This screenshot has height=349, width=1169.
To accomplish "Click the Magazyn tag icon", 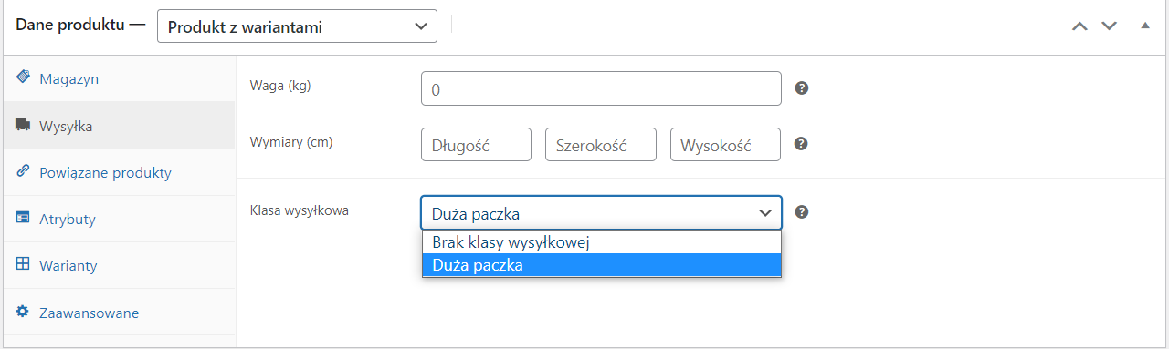I will pyautogui.click(x=23, y=77).
